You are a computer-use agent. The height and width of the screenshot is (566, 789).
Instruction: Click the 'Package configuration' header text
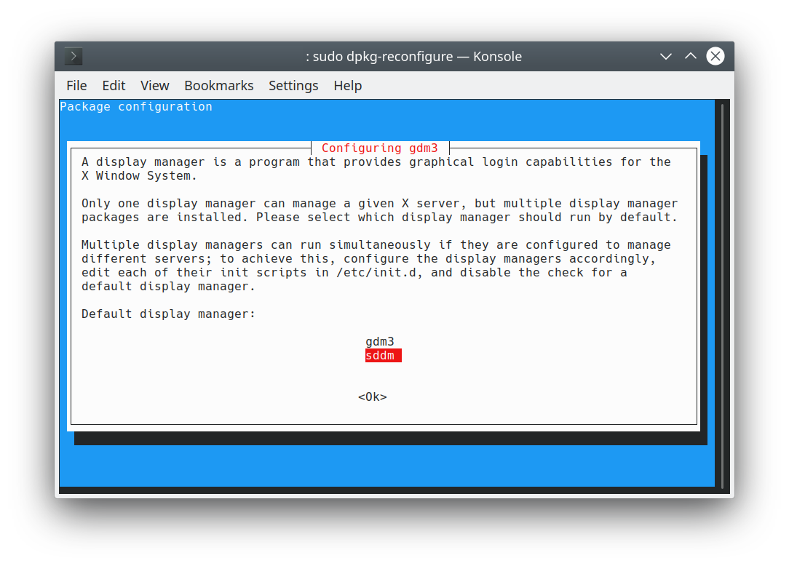coord(136,107)
